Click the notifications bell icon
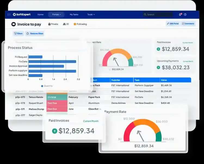This screenshot has height=164, width=204. coord(180,15)
